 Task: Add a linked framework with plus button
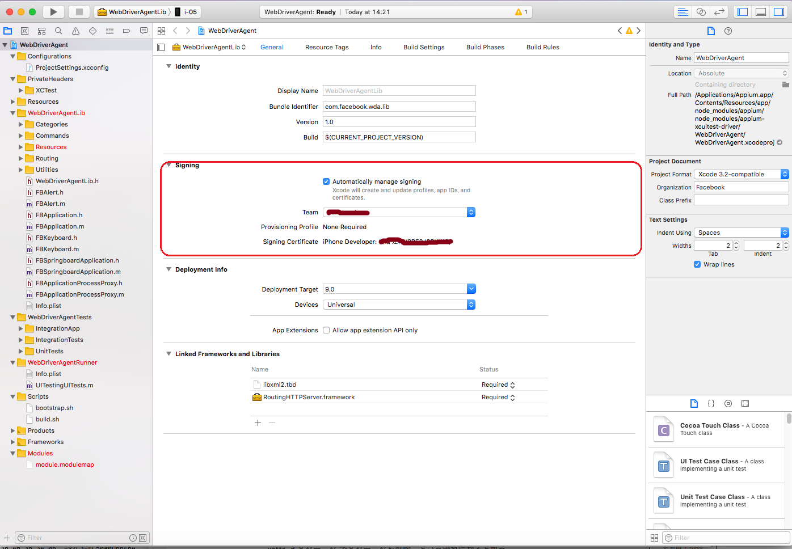tap(258, 423)
